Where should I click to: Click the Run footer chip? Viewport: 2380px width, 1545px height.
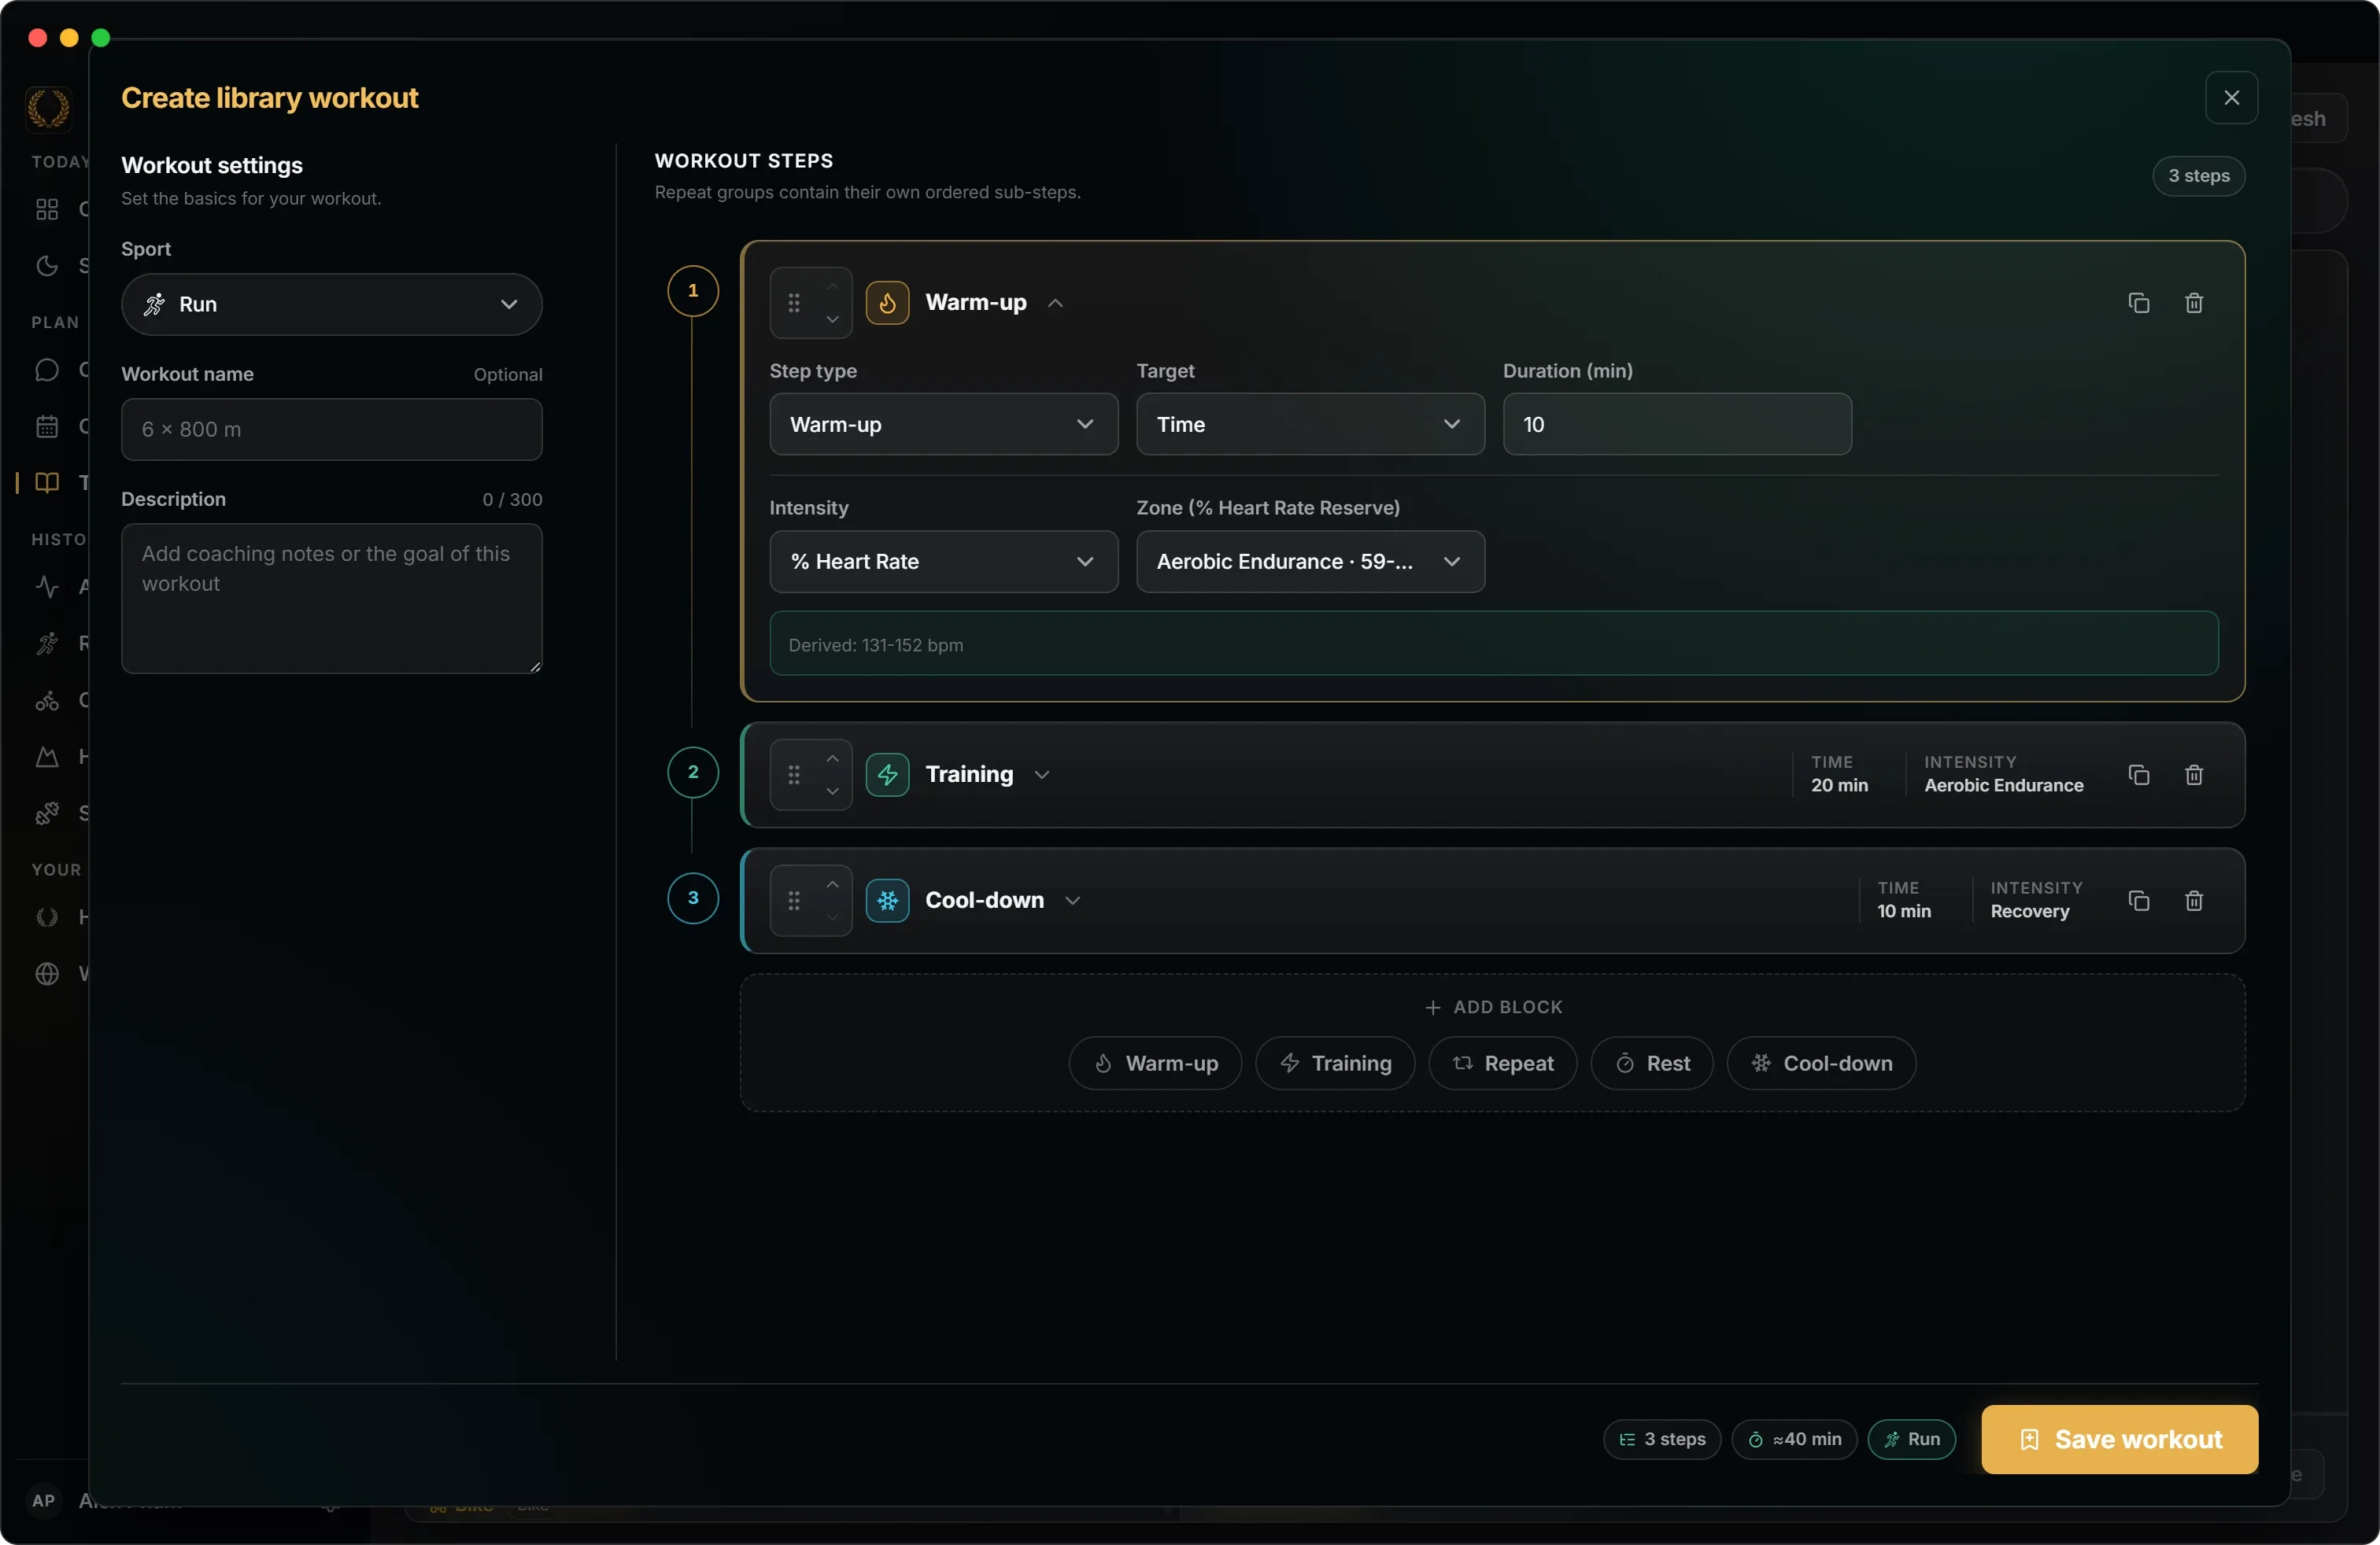pyautogui.click(x=1911, y=1439)
